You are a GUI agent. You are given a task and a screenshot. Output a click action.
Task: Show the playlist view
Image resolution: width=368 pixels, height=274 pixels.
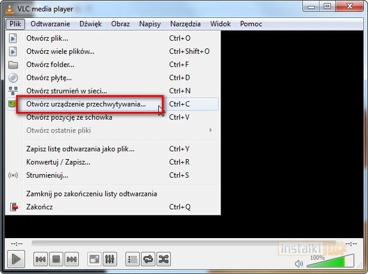point(133,259)
